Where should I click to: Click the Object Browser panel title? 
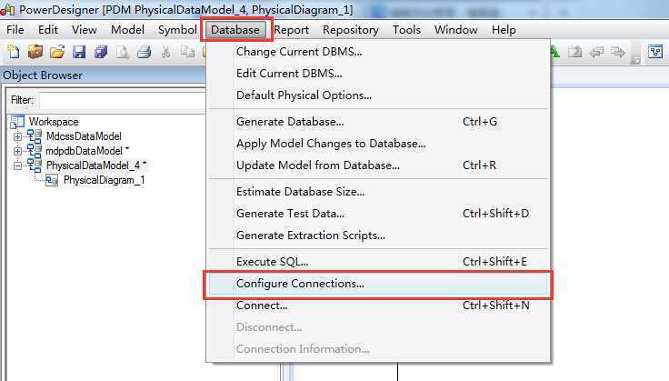coord(43,75)
